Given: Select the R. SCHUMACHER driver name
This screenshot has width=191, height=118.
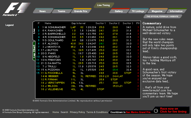Looking at the screenshot, I should 55,37.
